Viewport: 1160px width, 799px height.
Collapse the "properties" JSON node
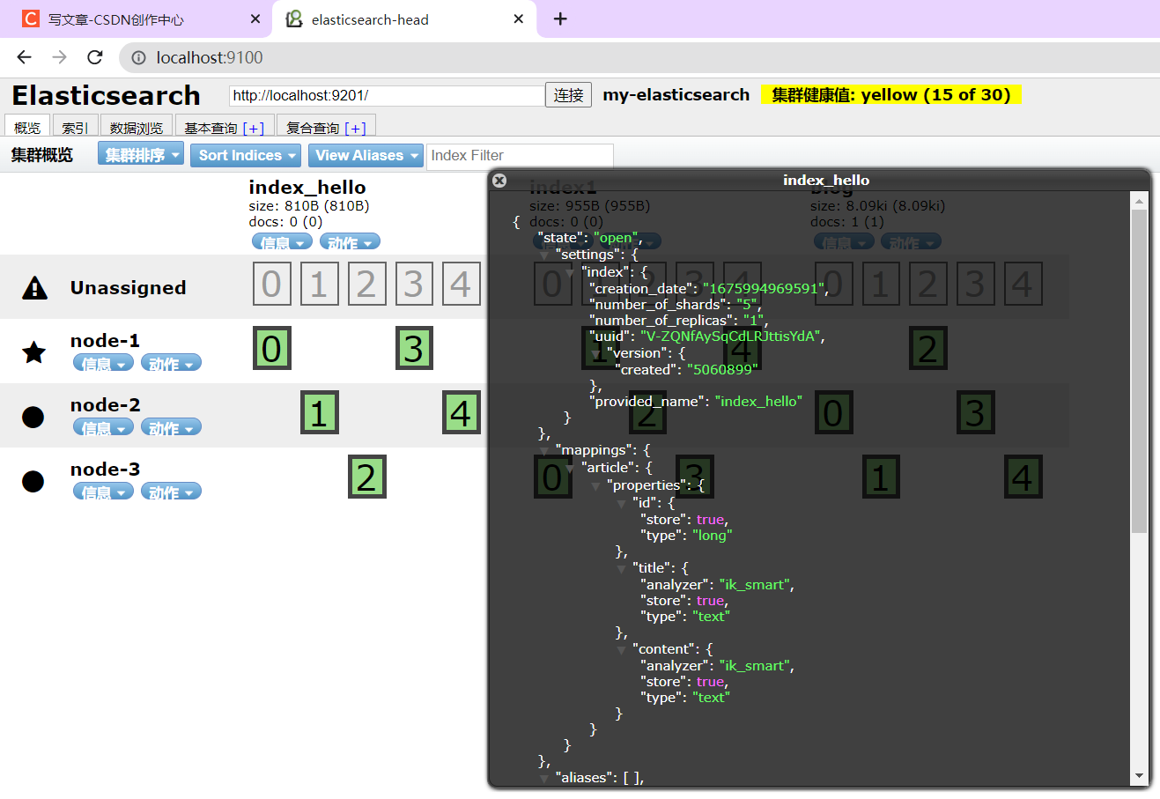click(595, 486)
